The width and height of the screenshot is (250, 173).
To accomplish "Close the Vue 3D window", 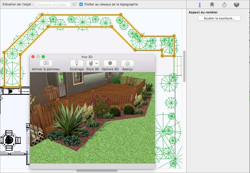I will (33, 57).
